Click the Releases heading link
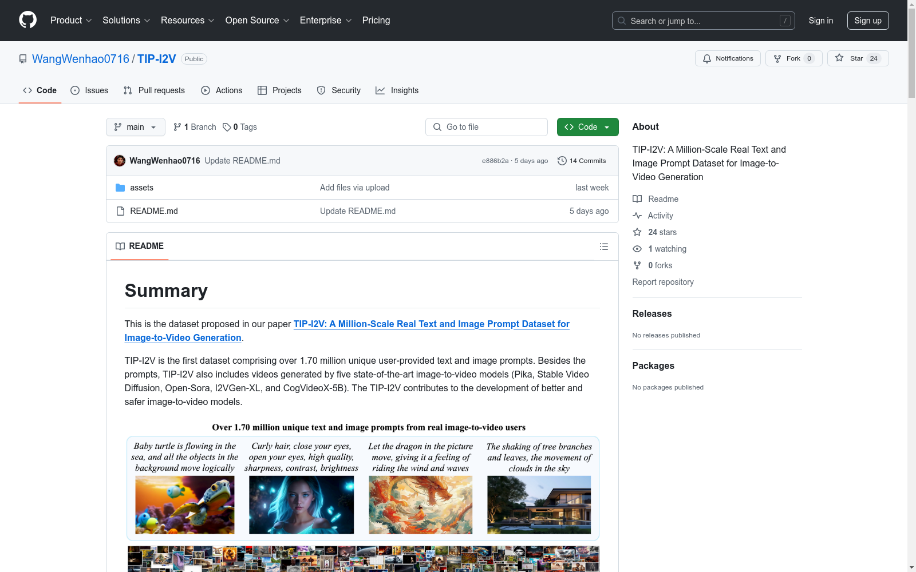This screenshot has height=572, width=916. (x=652, y=313)
